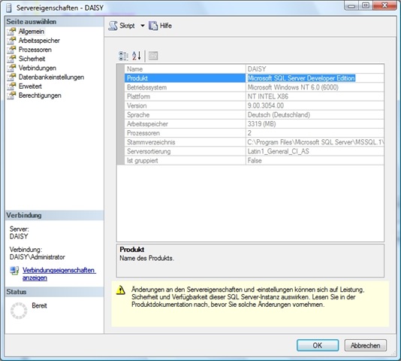Image resolution: width=401 pixels, height=361 pixels.
Task: Sort properties alphabetically with A-Z icon
Action: click(137, 56)
